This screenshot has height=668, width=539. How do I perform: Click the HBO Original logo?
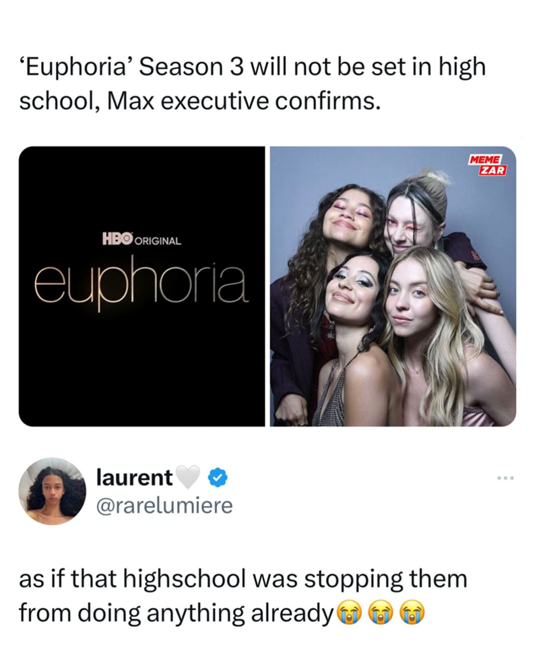click(141, 239)
